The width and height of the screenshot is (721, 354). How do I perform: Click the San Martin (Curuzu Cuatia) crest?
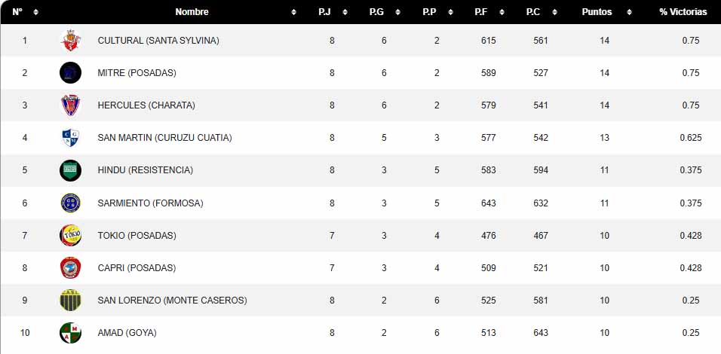70,138
